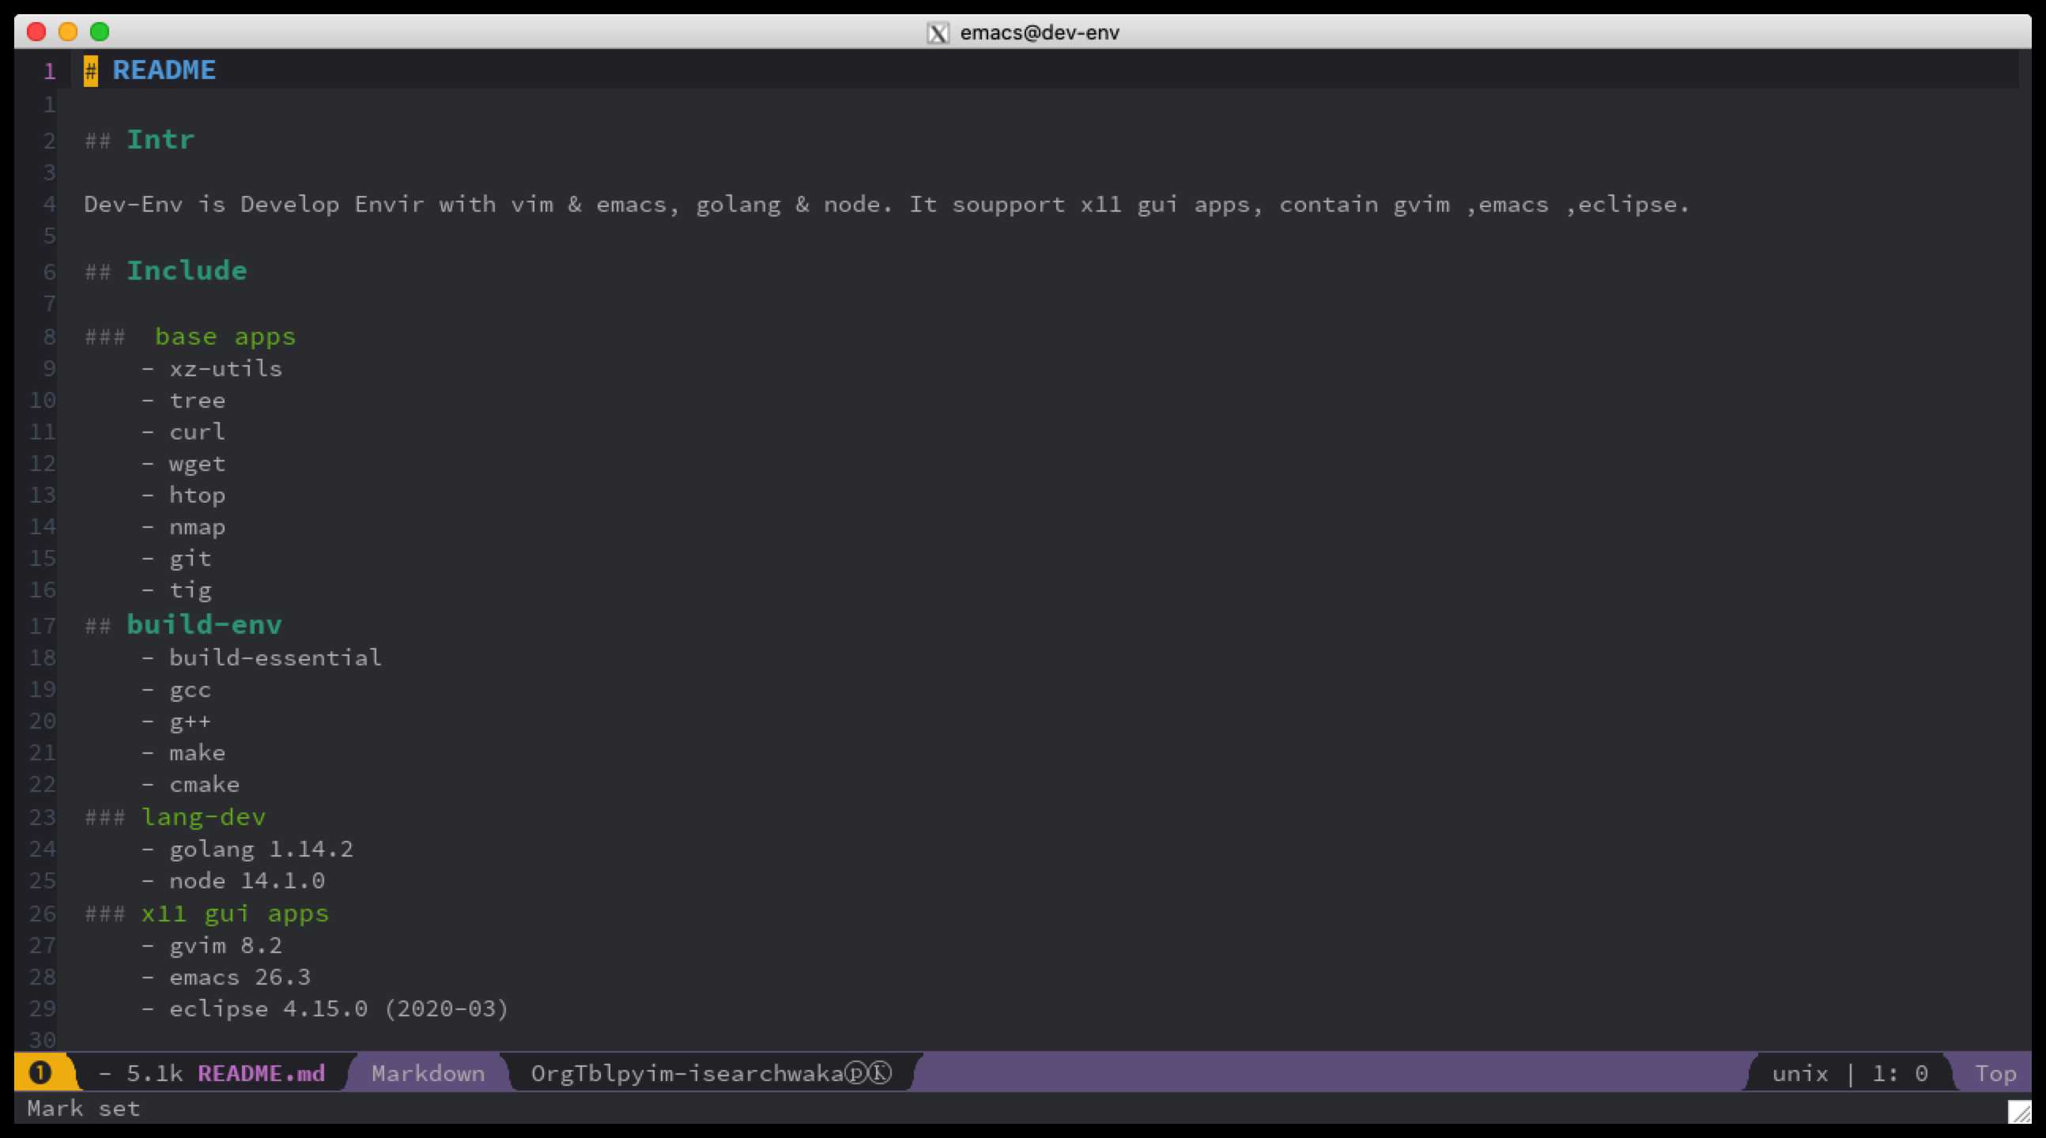The image size is (2046, 1138).
Task: Click the Include heading
Action: pos(187,271)
